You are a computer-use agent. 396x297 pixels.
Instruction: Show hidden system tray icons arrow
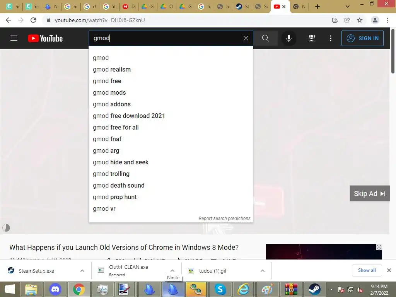coord(331,290)
